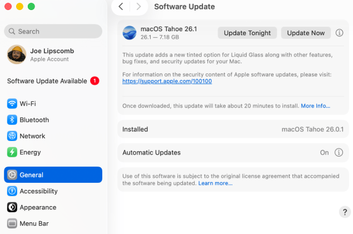Open info for macOS Tahoe 26.1 update

coord(339,33)
